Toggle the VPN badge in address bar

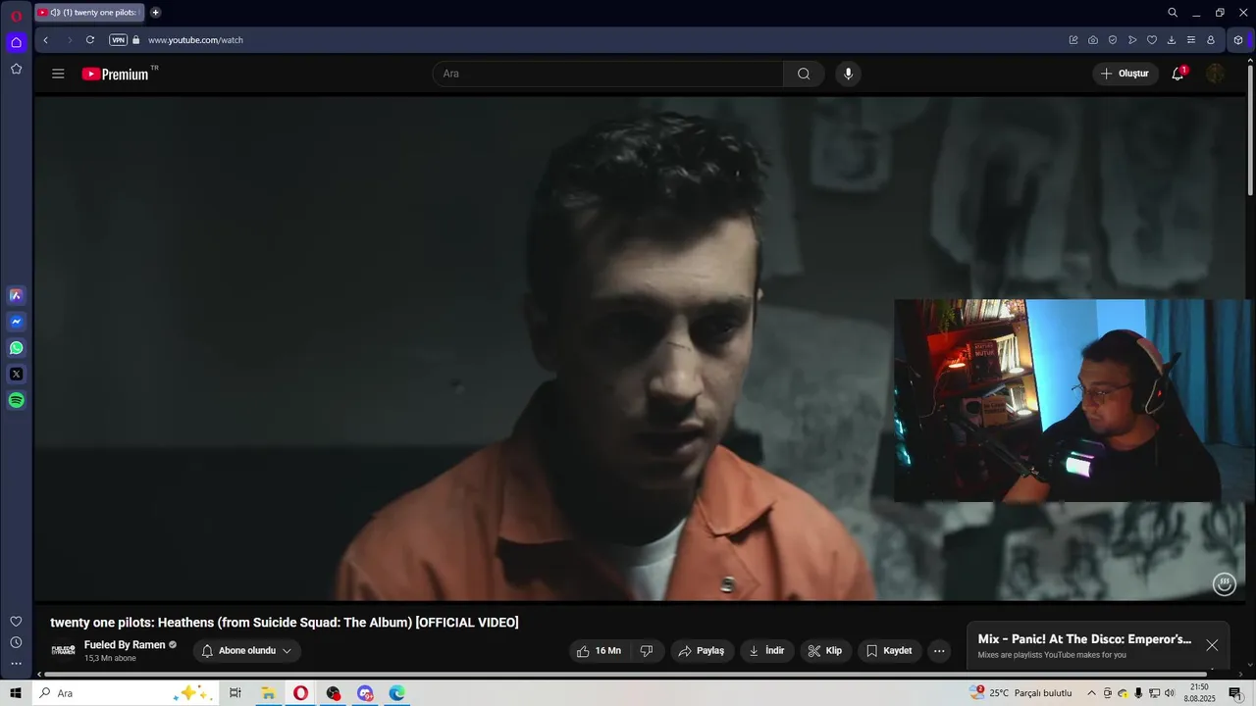[x=118, y=40]
